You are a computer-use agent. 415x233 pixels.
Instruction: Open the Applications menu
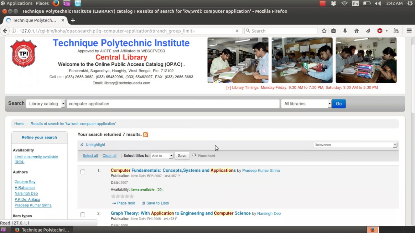pos(19,3)
